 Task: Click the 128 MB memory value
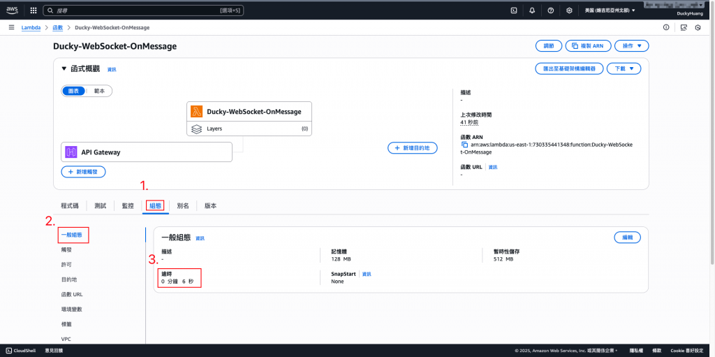(x=341, y=259)
